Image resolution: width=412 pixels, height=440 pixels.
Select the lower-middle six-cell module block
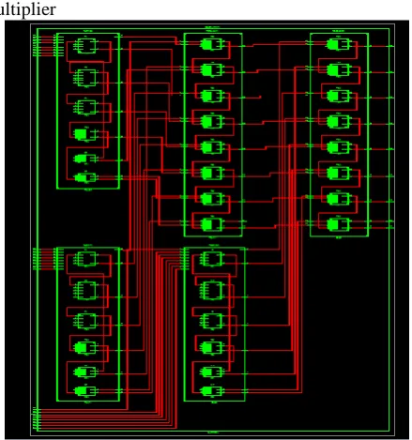click(214, 324)
